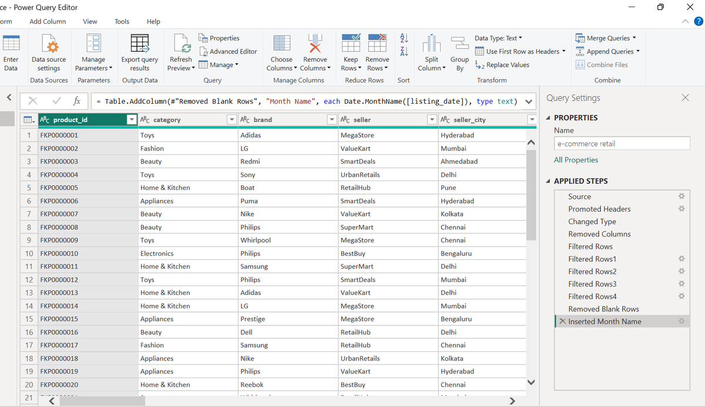This screenshot has height=407, width=705.
Task: Open Use First Row as Headers dropdown
Action: [x=521, y=52]
